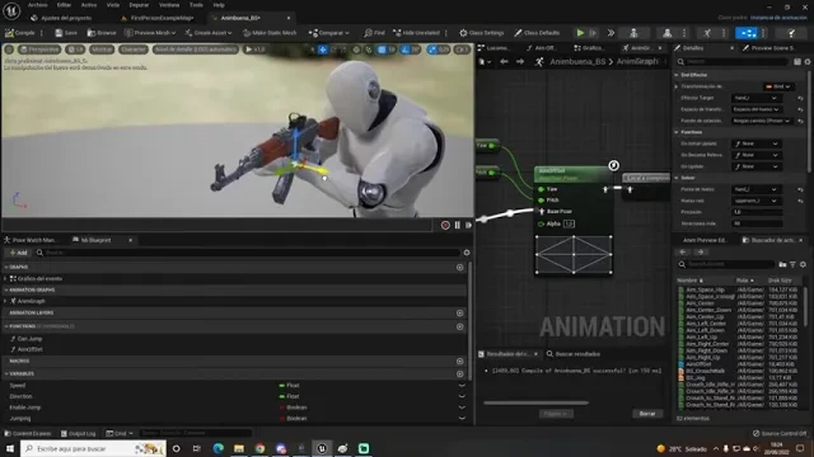This screenshot has height=457, width=814.
Task: Toggle Speed variable visibility eye
Action: 462,385
